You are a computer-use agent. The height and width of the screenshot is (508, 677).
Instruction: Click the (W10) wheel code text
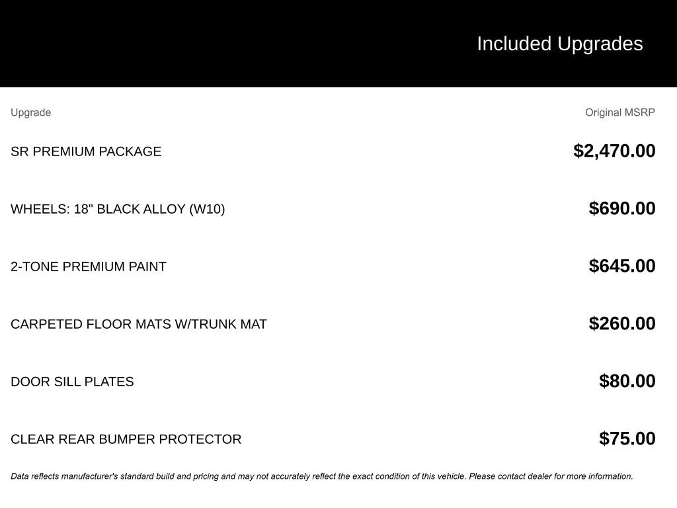[207, 209]
